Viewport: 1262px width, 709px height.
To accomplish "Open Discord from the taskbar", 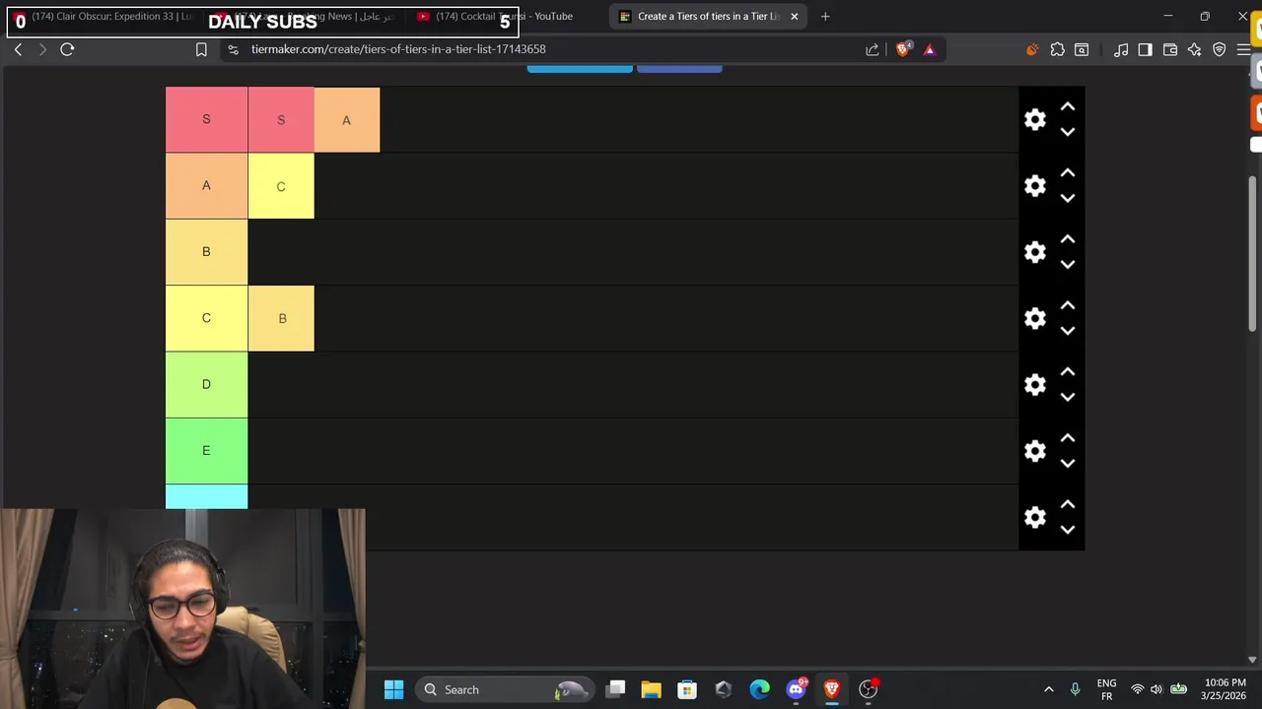I will (796, 689).
